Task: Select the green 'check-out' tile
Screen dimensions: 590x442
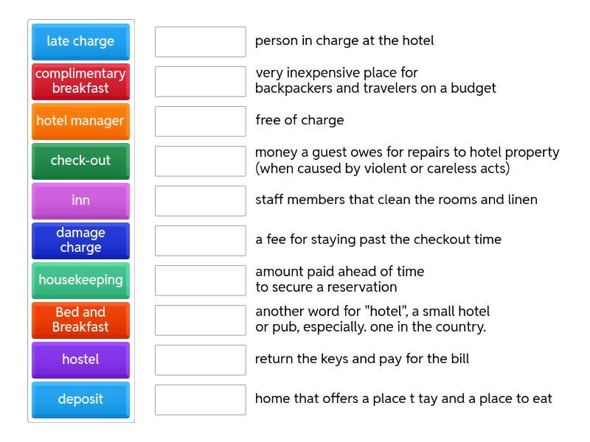Action: pos(80,161)
